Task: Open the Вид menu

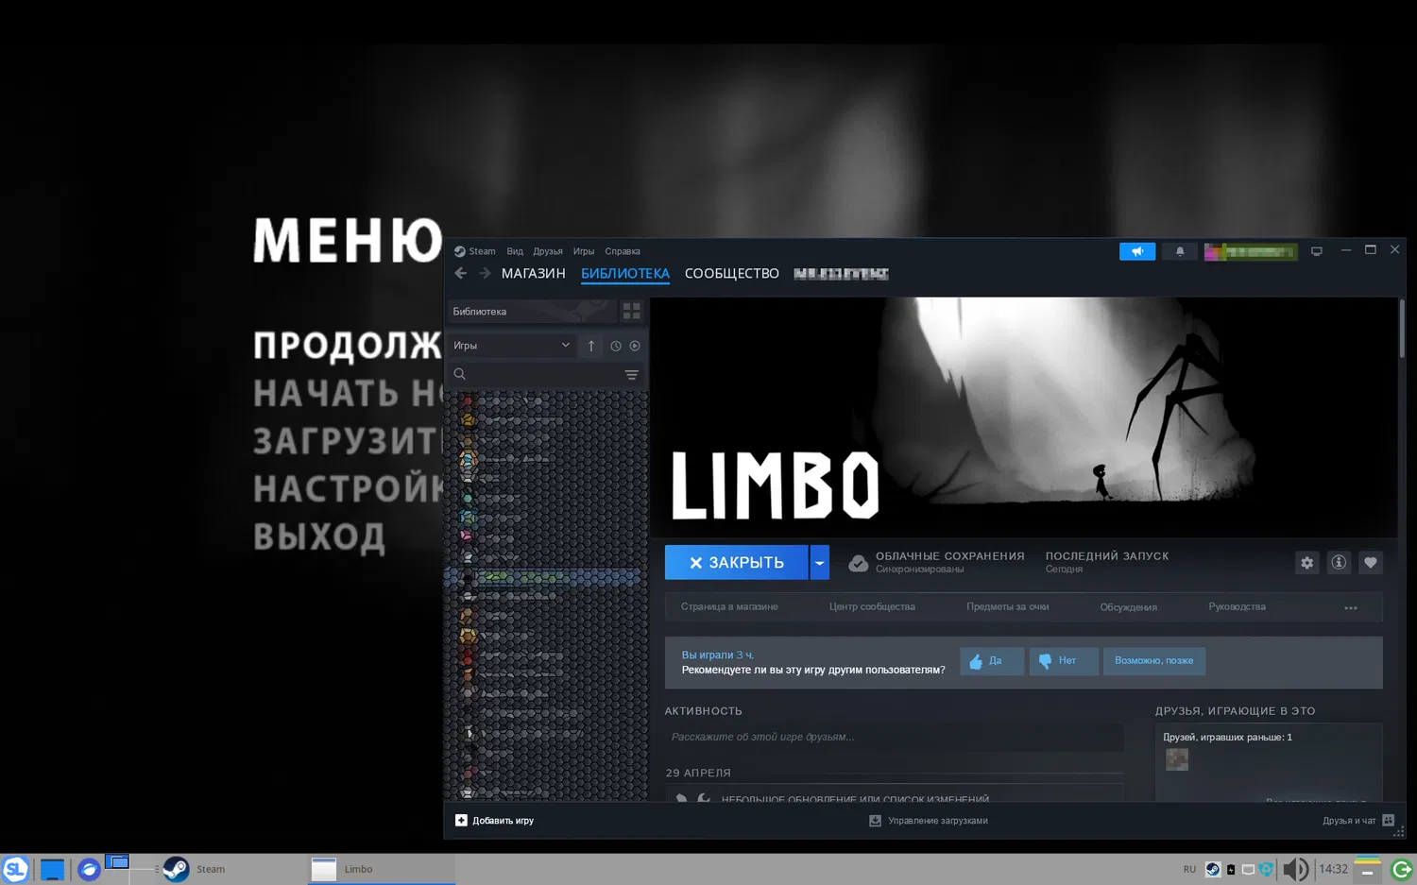Action: coord(515,251)
